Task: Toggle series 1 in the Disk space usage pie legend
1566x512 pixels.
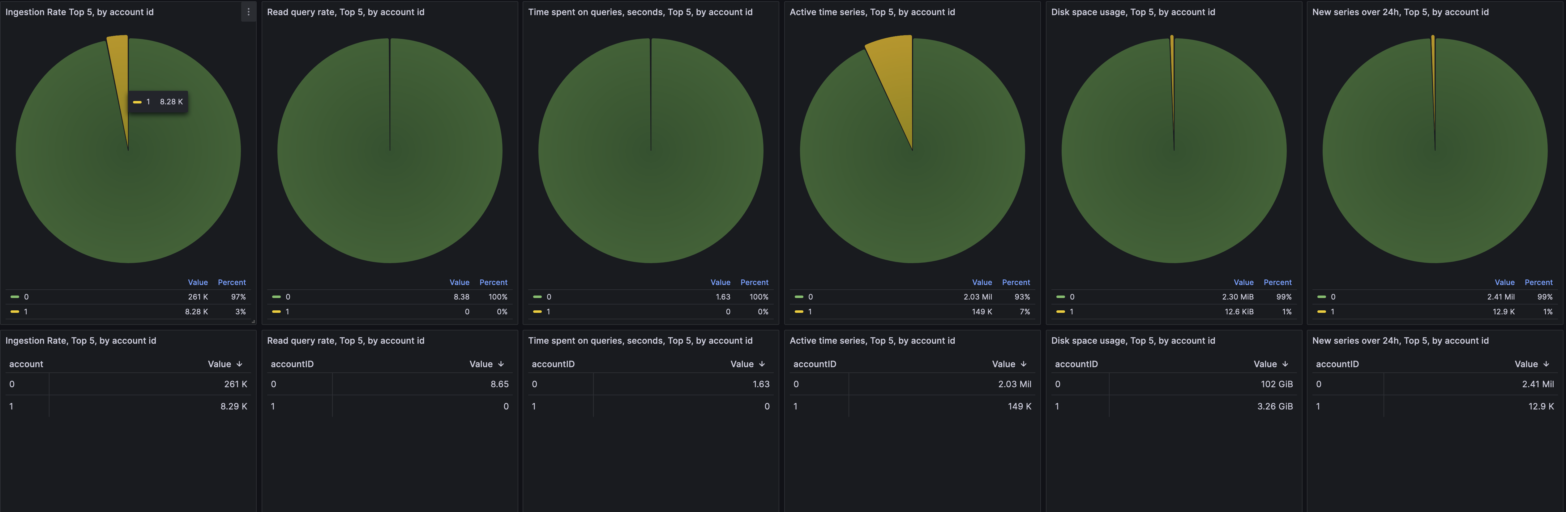Action: (x=1071, y=312)
